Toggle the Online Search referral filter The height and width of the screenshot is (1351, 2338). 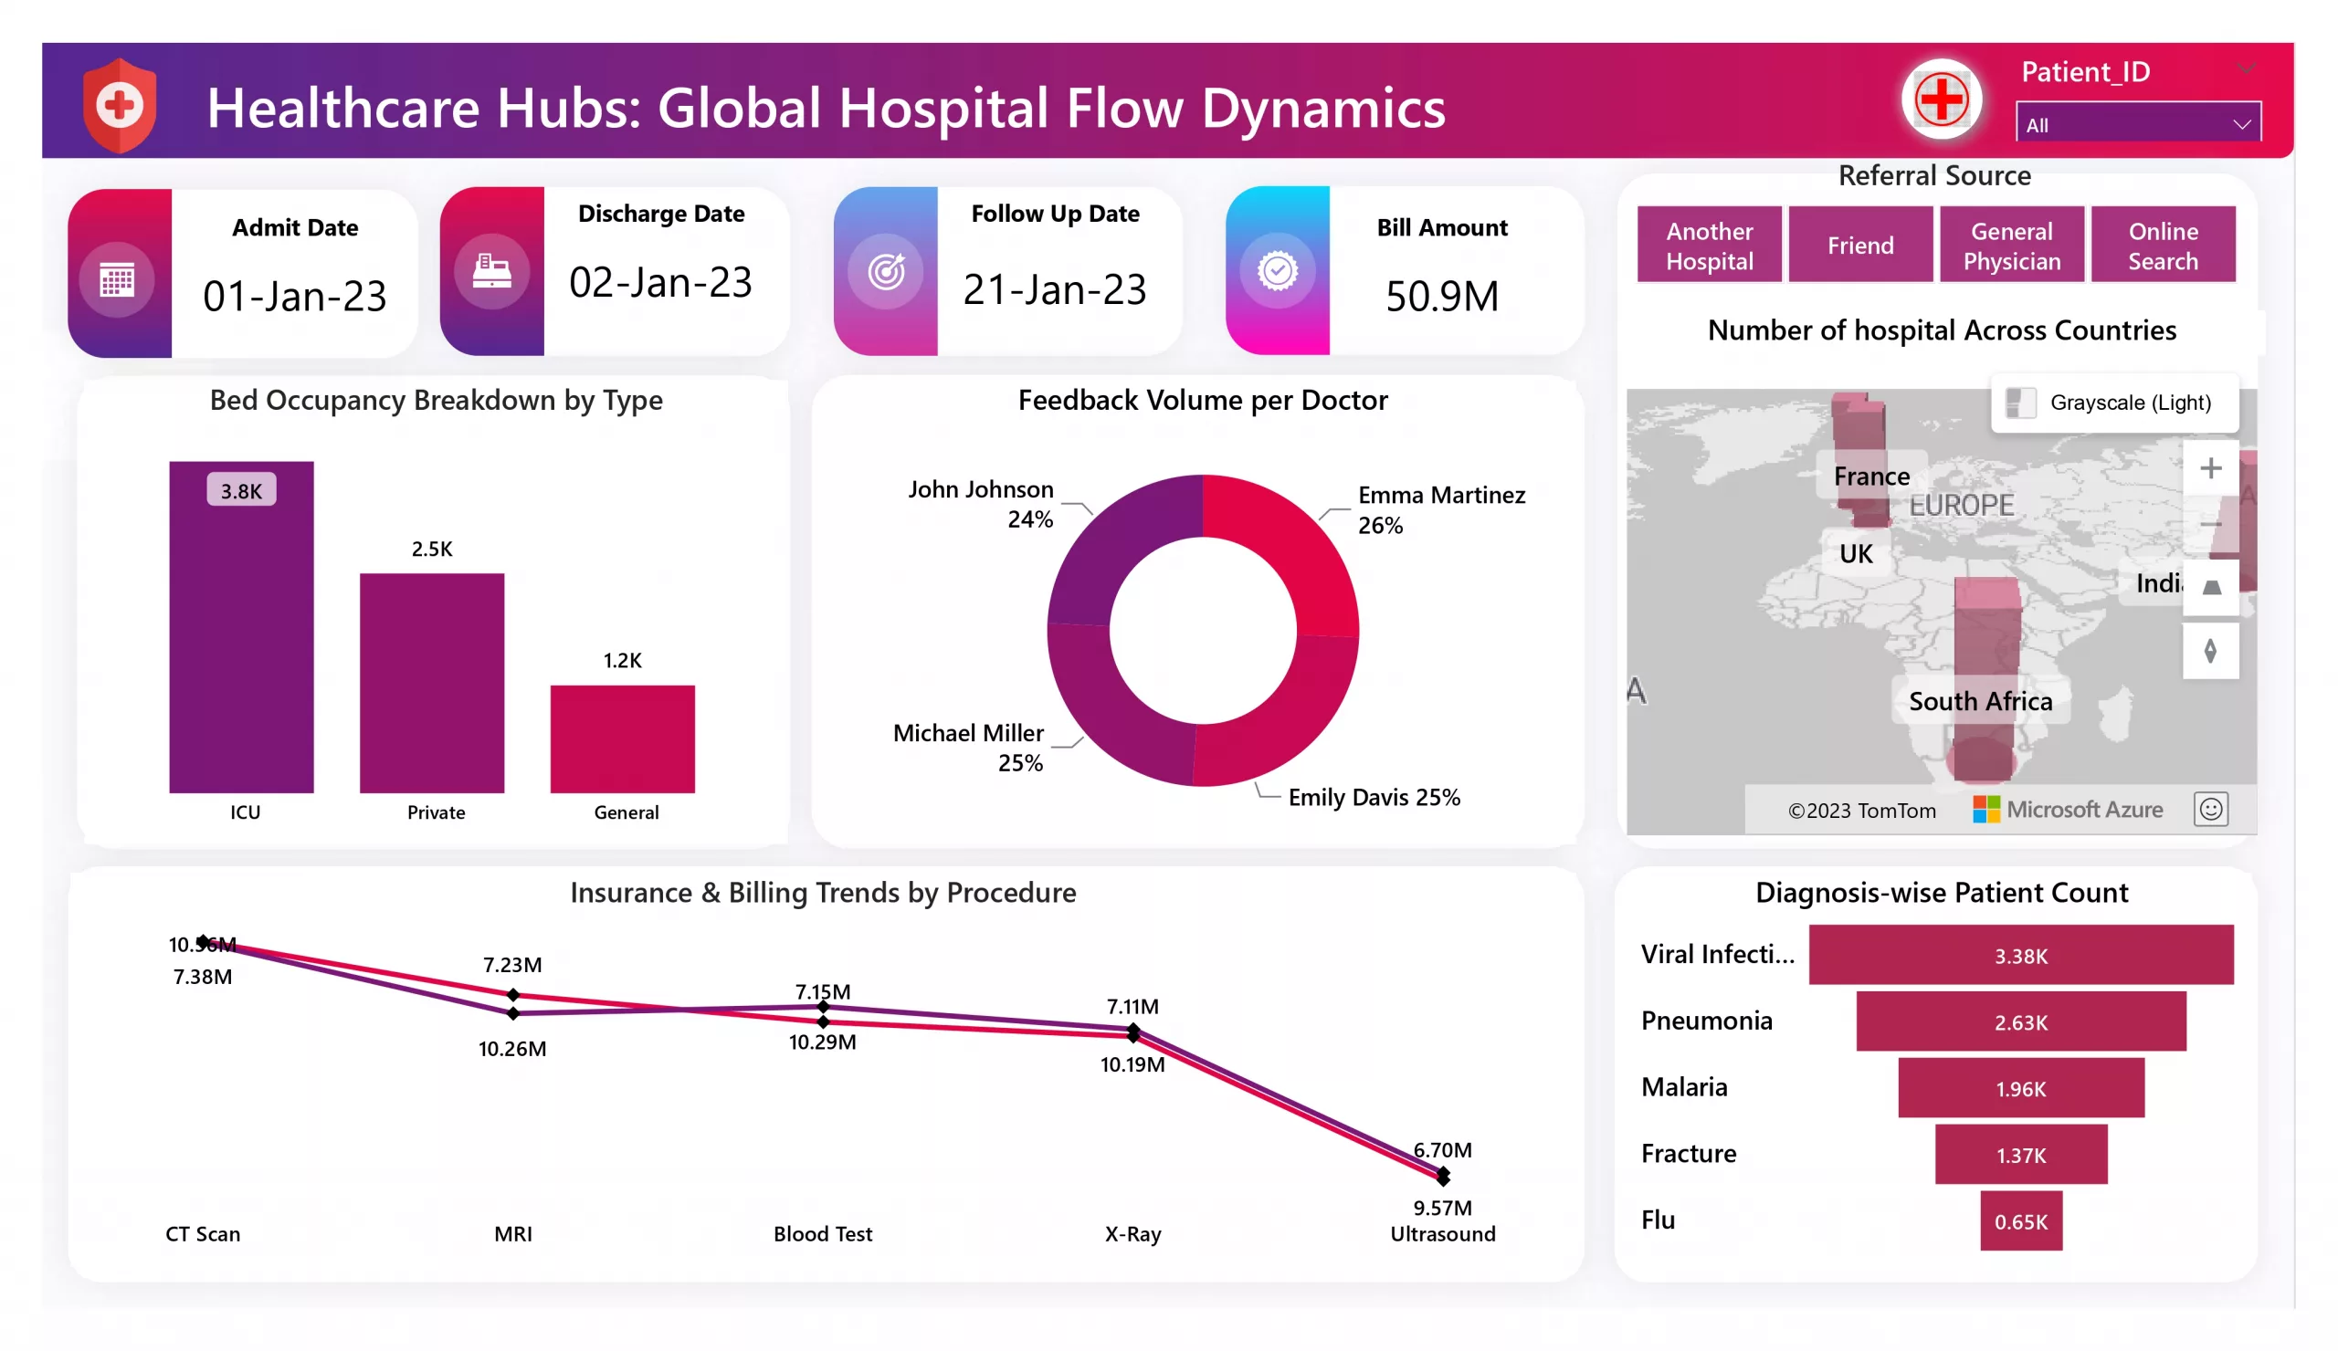pos(2164,244)
